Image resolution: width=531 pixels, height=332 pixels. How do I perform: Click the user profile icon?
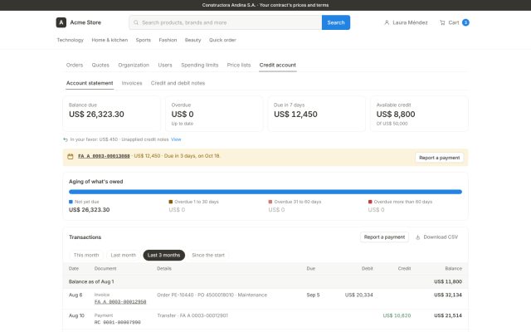point(387,22)
